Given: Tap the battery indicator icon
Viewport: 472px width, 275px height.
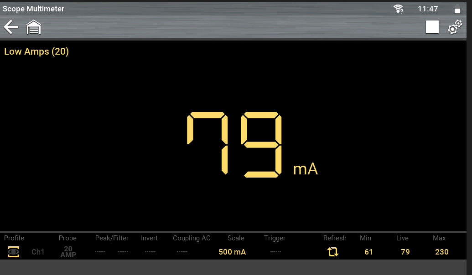Looking at the screenshot, I should pos(457,9).
